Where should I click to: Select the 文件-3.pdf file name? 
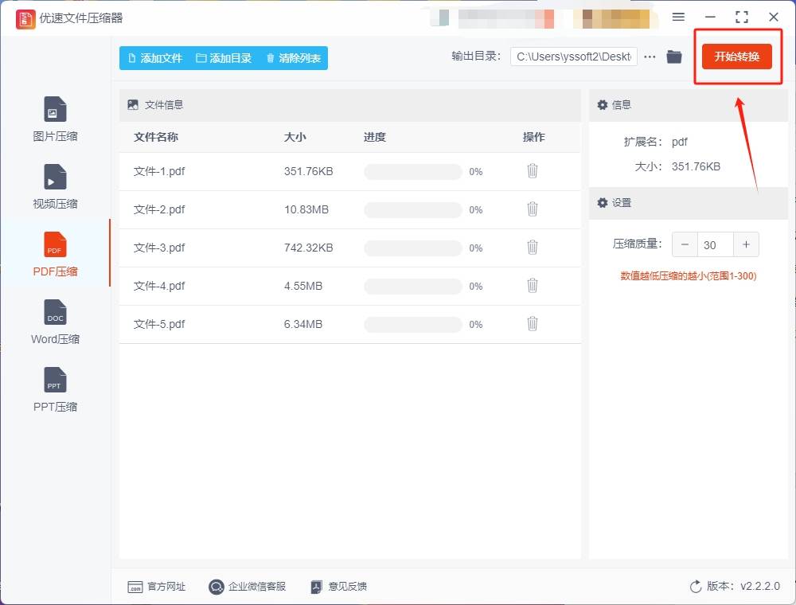159,248
